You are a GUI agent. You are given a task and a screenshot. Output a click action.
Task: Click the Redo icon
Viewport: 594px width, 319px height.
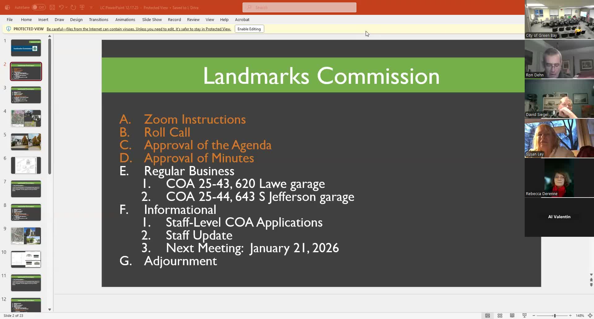73,7
